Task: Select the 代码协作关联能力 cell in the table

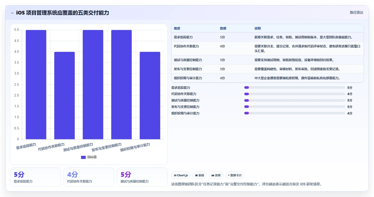Action: click(186, 46)
